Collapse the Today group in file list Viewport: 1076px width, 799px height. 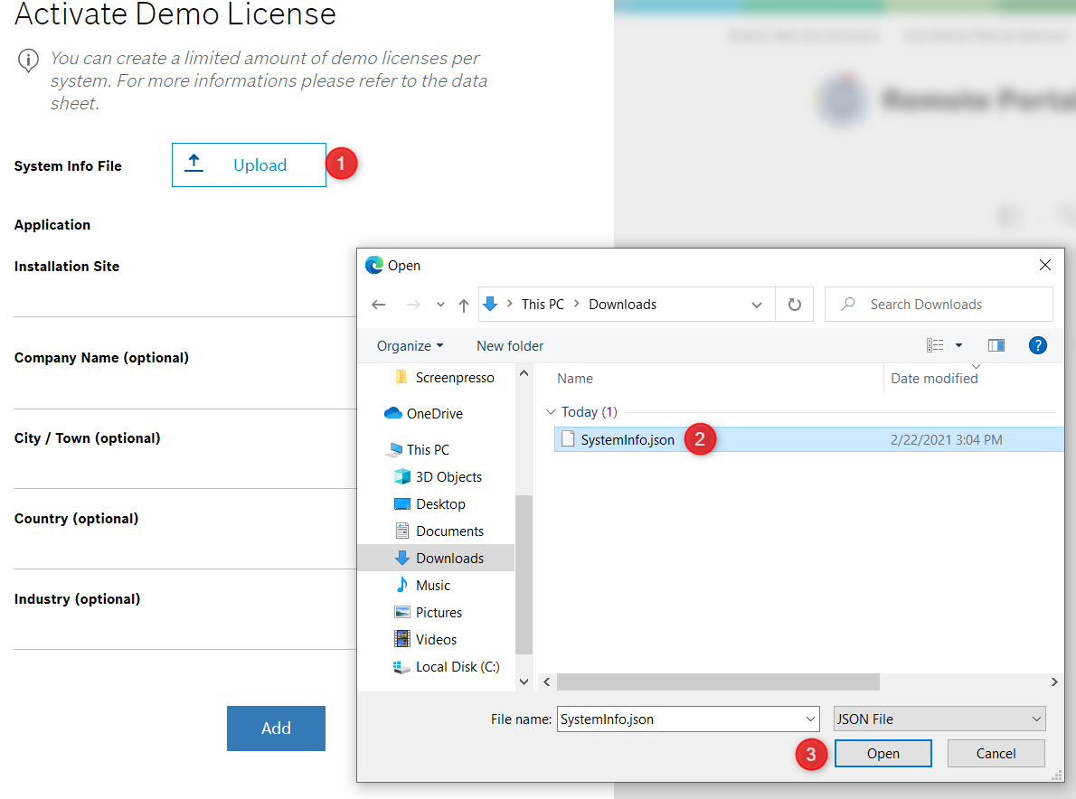pos(551,412)
